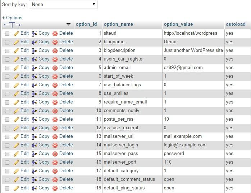Sort by option_id column header
251x193 pixels.
[x=86, y=24]
